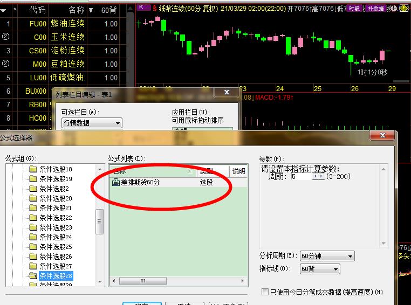Open folder 条件选股19

tap(56, 179)
